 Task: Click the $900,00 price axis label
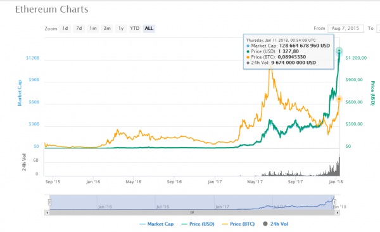click(354, 80)
